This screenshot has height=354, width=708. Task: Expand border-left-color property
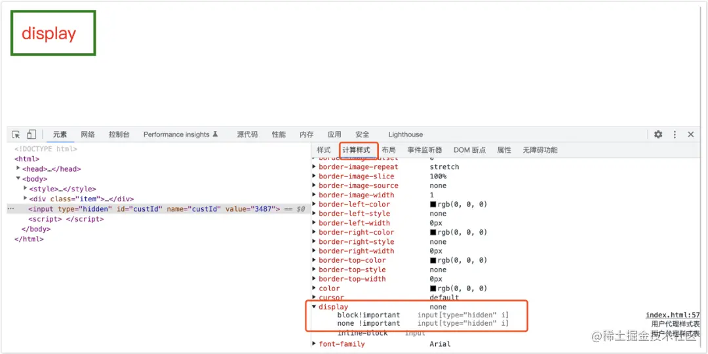(314, 204)
